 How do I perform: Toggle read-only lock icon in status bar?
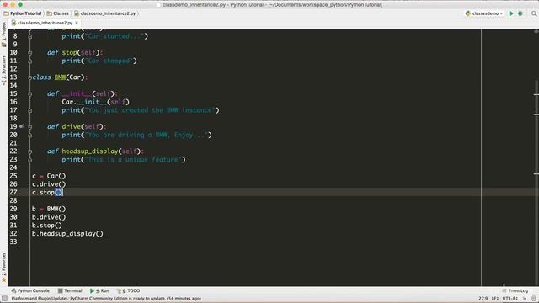point(525,299)
